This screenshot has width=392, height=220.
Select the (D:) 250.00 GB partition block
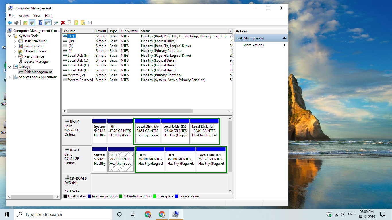tap(150, 159)
